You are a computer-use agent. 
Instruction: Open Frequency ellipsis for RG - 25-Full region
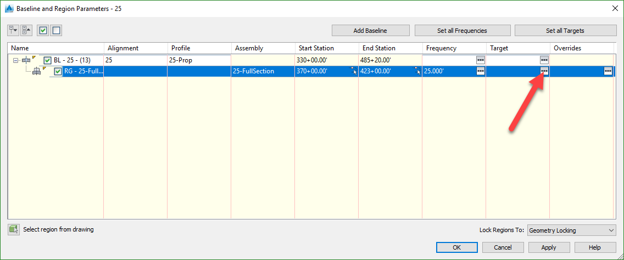pyautogui.click(x=480, y=71)
